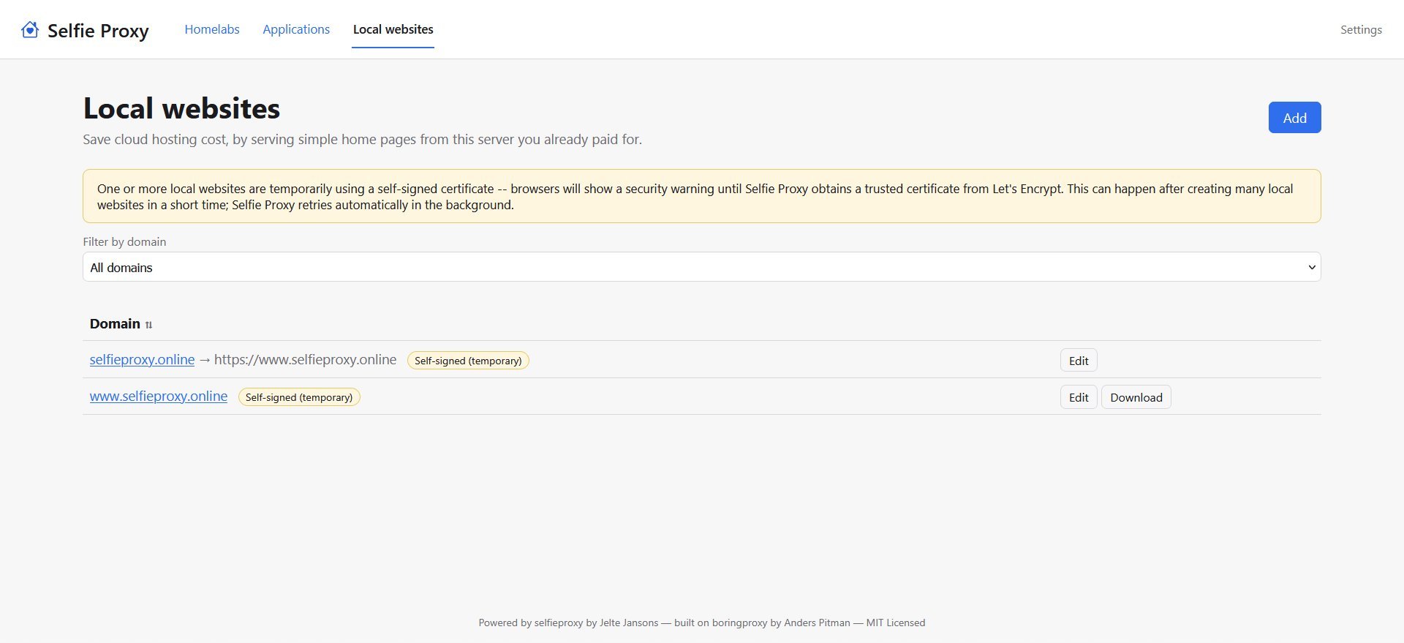The width and height of the screenshot is (1404, 643).
Task: Open the All domains filter dropdown
Action: pos(701,267)
